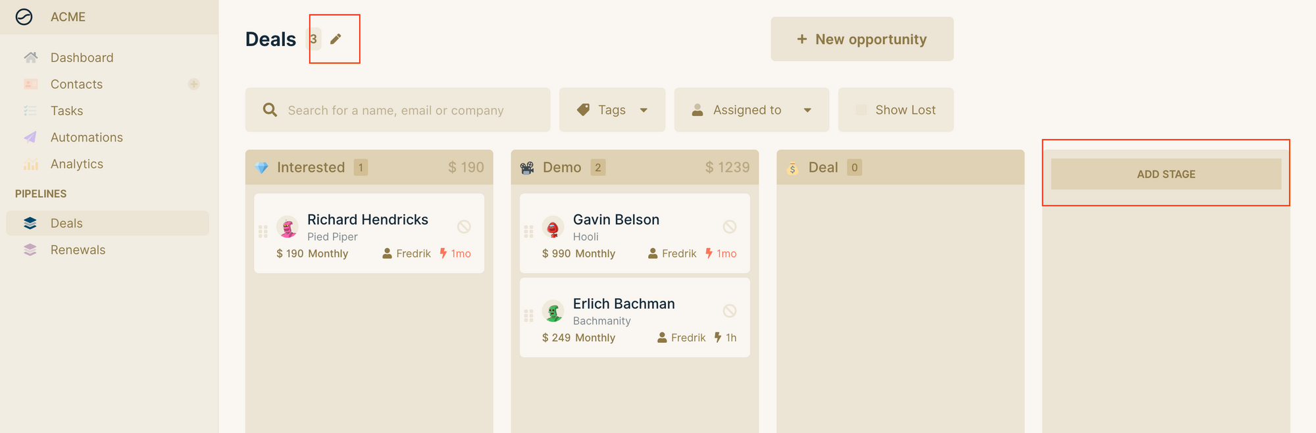Click the New opportunity button
Screen dimensions: 1316x433
pyautogui.click(x=862, y=39)
